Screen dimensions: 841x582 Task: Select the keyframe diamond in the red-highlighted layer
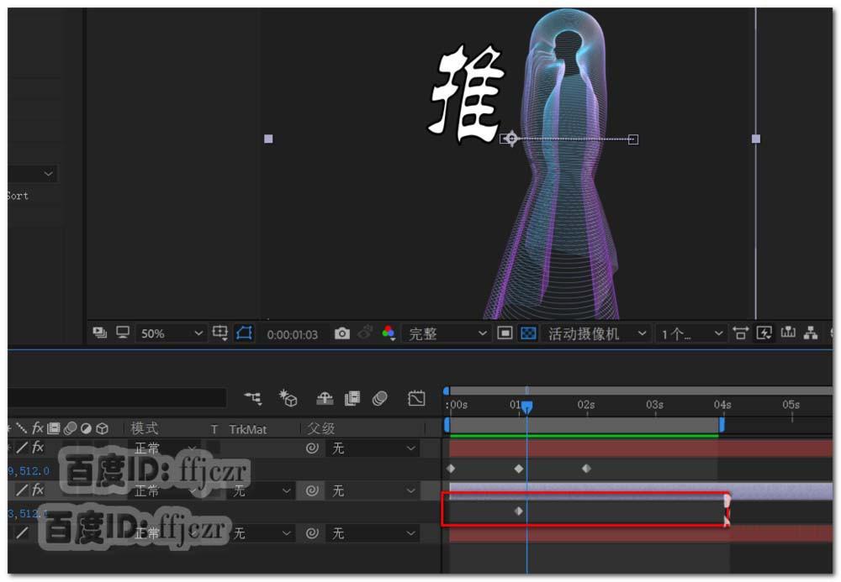[518, 511]
